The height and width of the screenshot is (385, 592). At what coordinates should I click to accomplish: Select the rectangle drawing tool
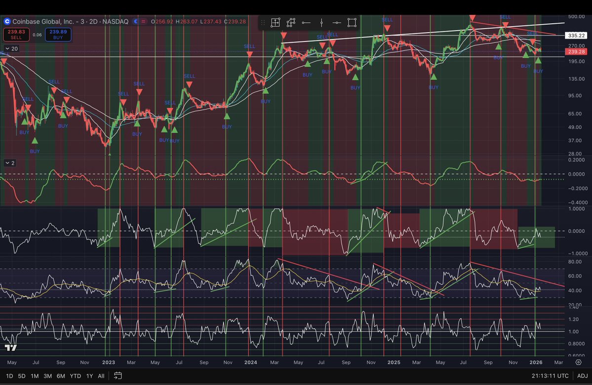click(352, 23)
